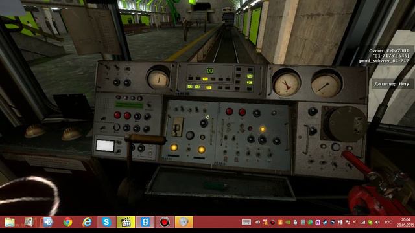Push the white-rimmed button below the round valve
This screenshot has height=233, width=415.
(x=336, y=147)
